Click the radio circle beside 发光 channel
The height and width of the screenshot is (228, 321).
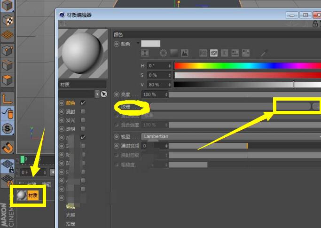(62, 120)
